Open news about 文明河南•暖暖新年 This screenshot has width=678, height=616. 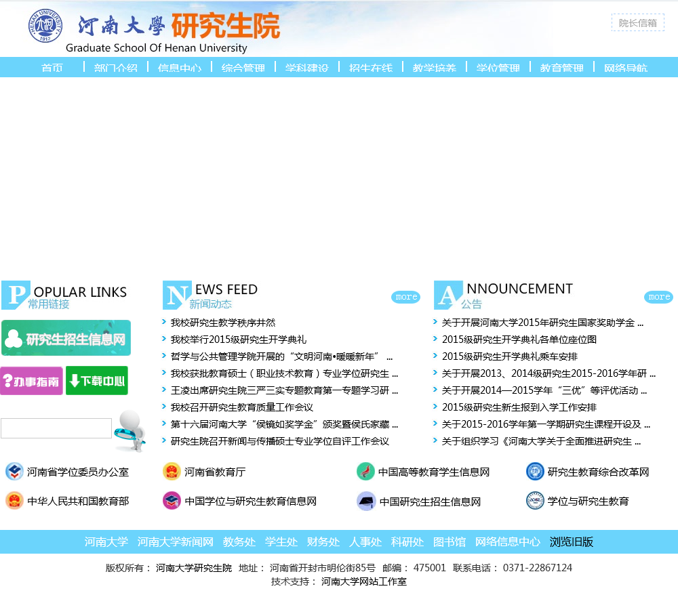(281, 356)
